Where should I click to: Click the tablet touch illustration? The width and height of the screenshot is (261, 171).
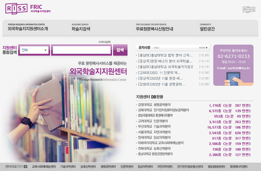(233, 79)
